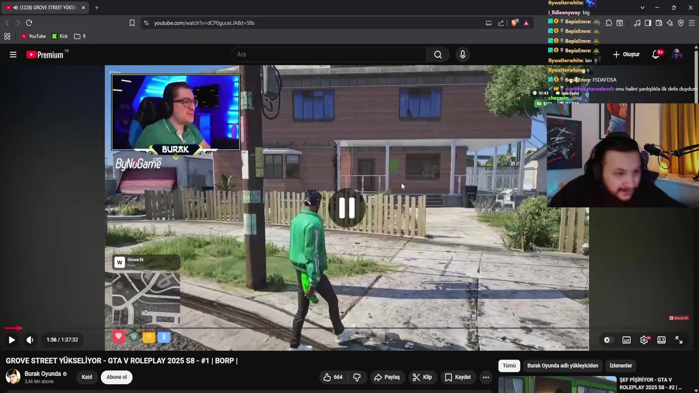Click Oluştur create button
This screenshot has width=699, height=393.
pos(626,55)
